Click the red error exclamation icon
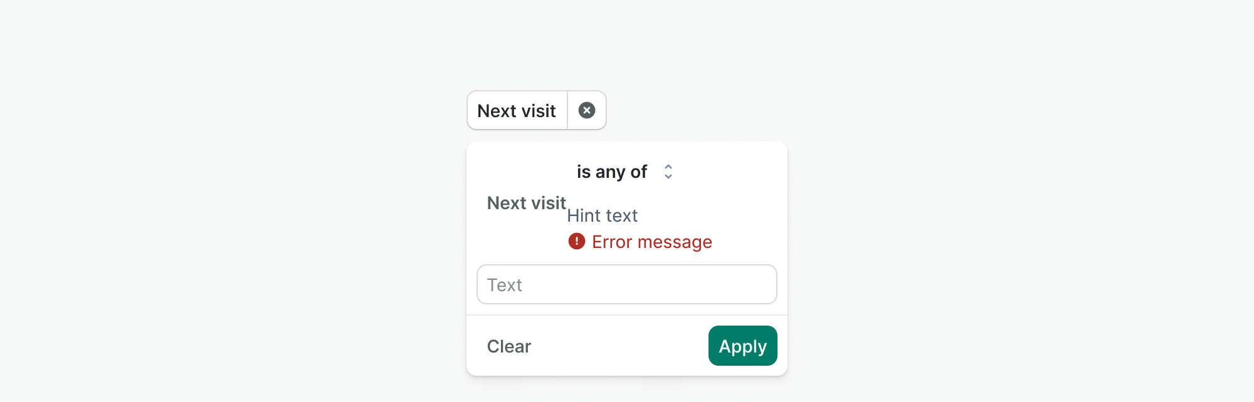 click(576, 241)
